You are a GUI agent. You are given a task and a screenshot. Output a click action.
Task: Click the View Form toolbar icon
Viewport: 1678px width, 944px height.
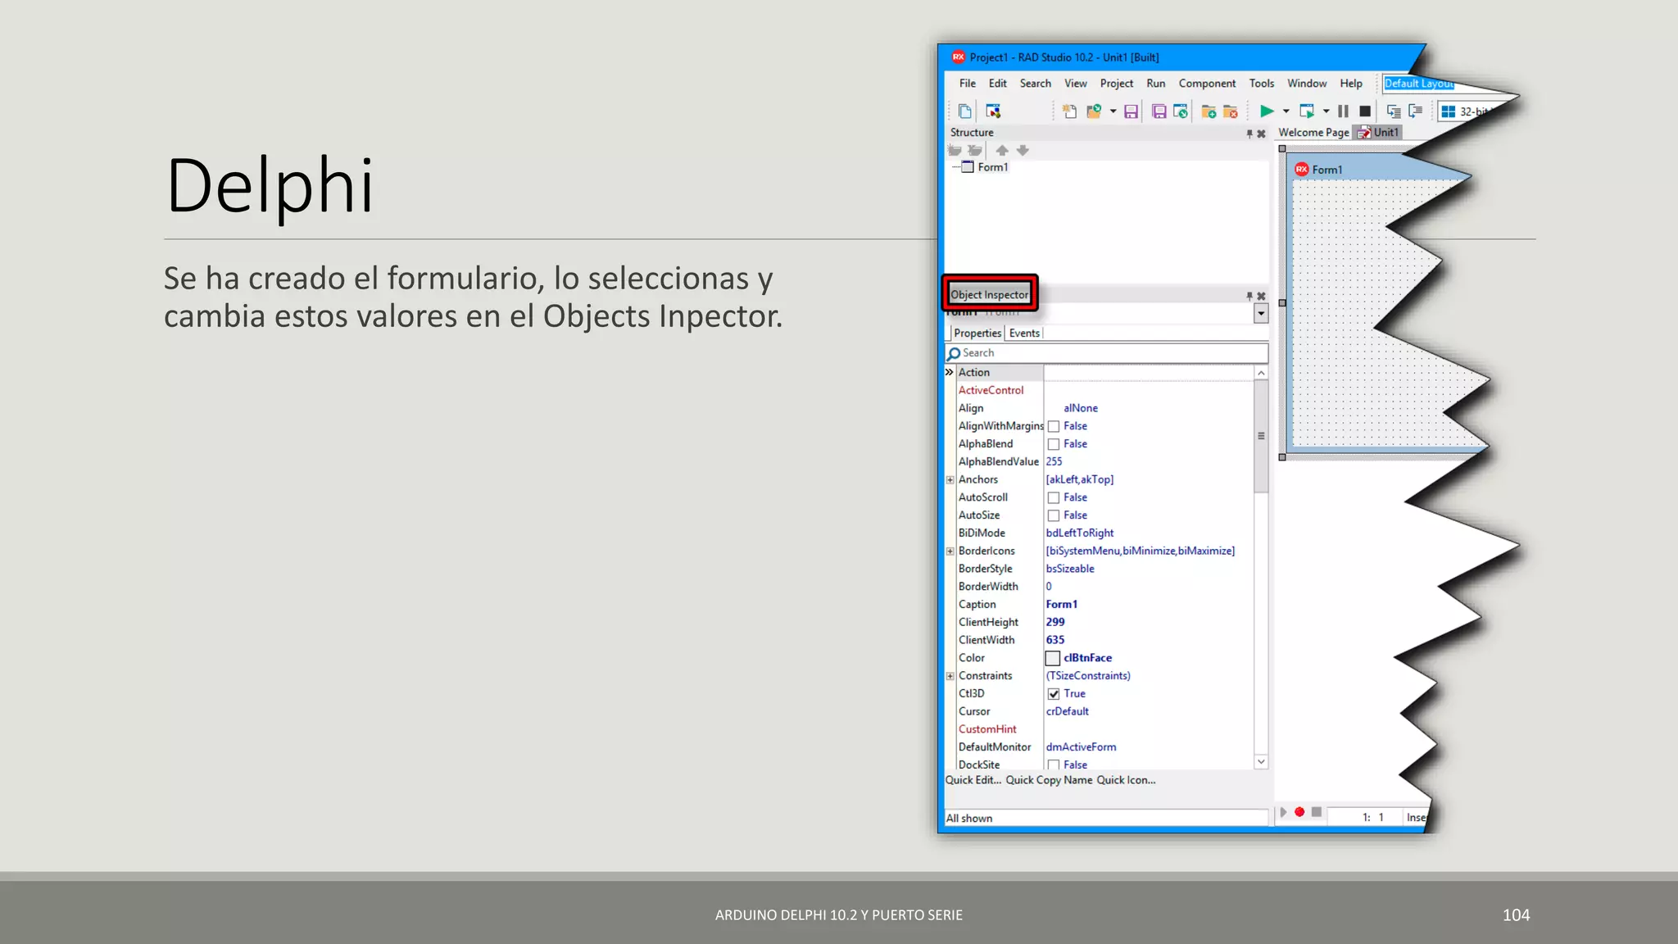pos(993,111)
